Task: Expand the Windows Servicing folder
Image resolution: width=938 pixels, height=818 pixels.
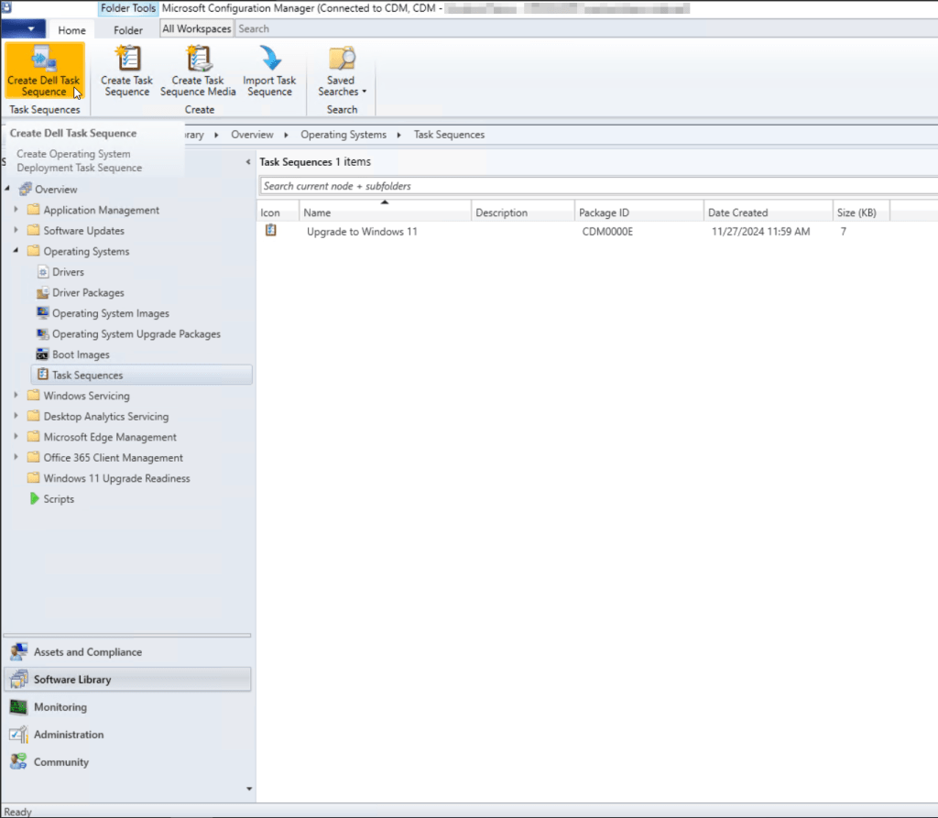Action: (16, 396)
